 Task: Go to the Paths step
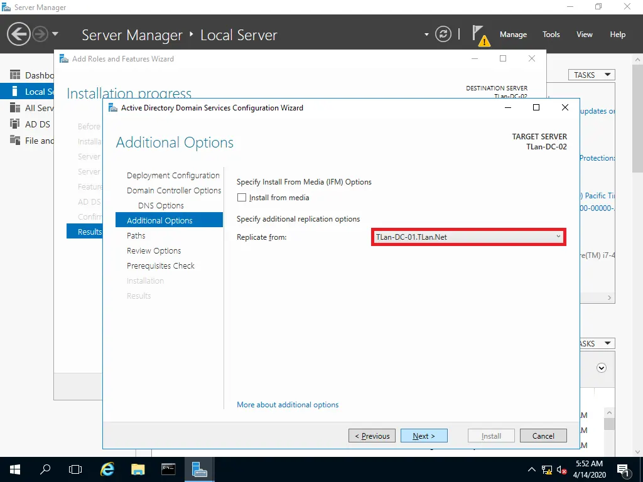[136, 236]
